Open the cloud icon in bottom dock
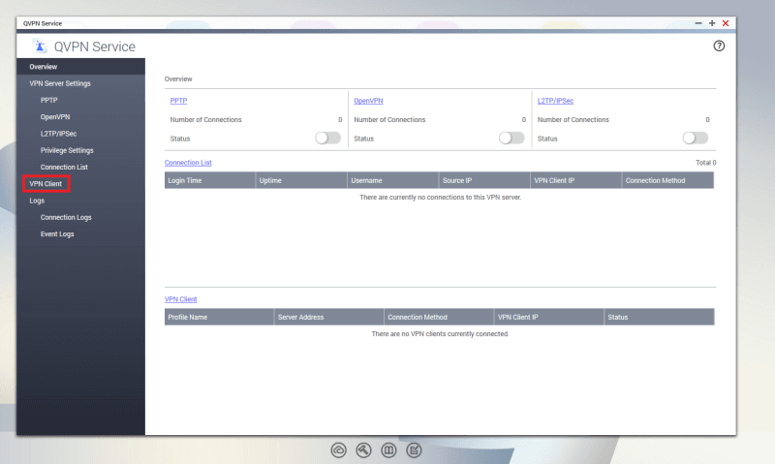Screen dimensions: 775x464 coord(339,449)
